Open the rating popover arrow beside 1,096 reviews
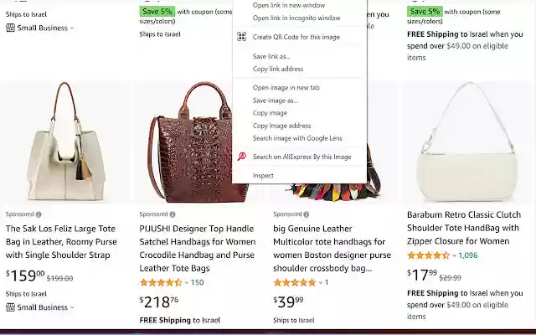 pos(454,255)
